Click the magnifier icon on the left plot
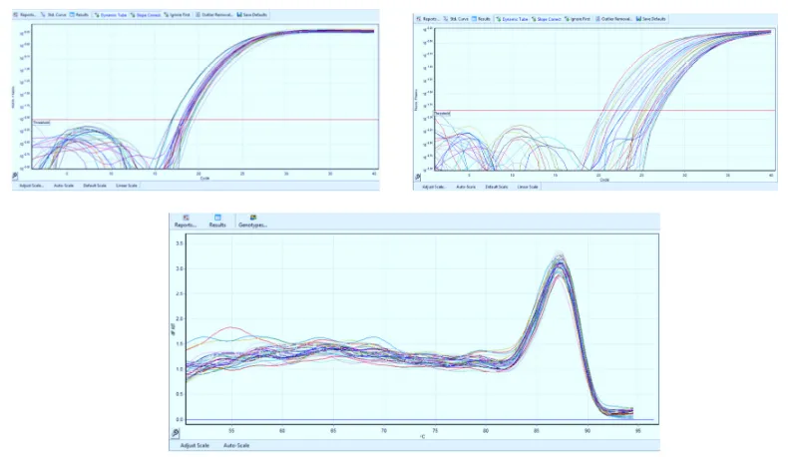 pyautogui.click(x=15, y=176)
